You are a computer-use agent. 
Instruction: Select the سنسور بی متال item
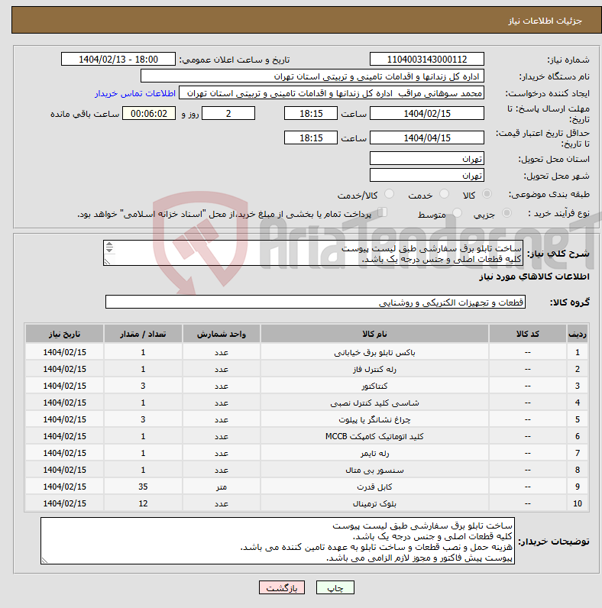374,470
